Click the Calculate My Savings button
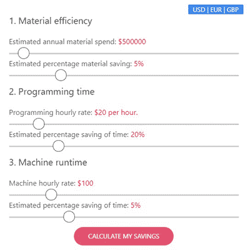The image size is (248, 250). [x=124, y=236]
